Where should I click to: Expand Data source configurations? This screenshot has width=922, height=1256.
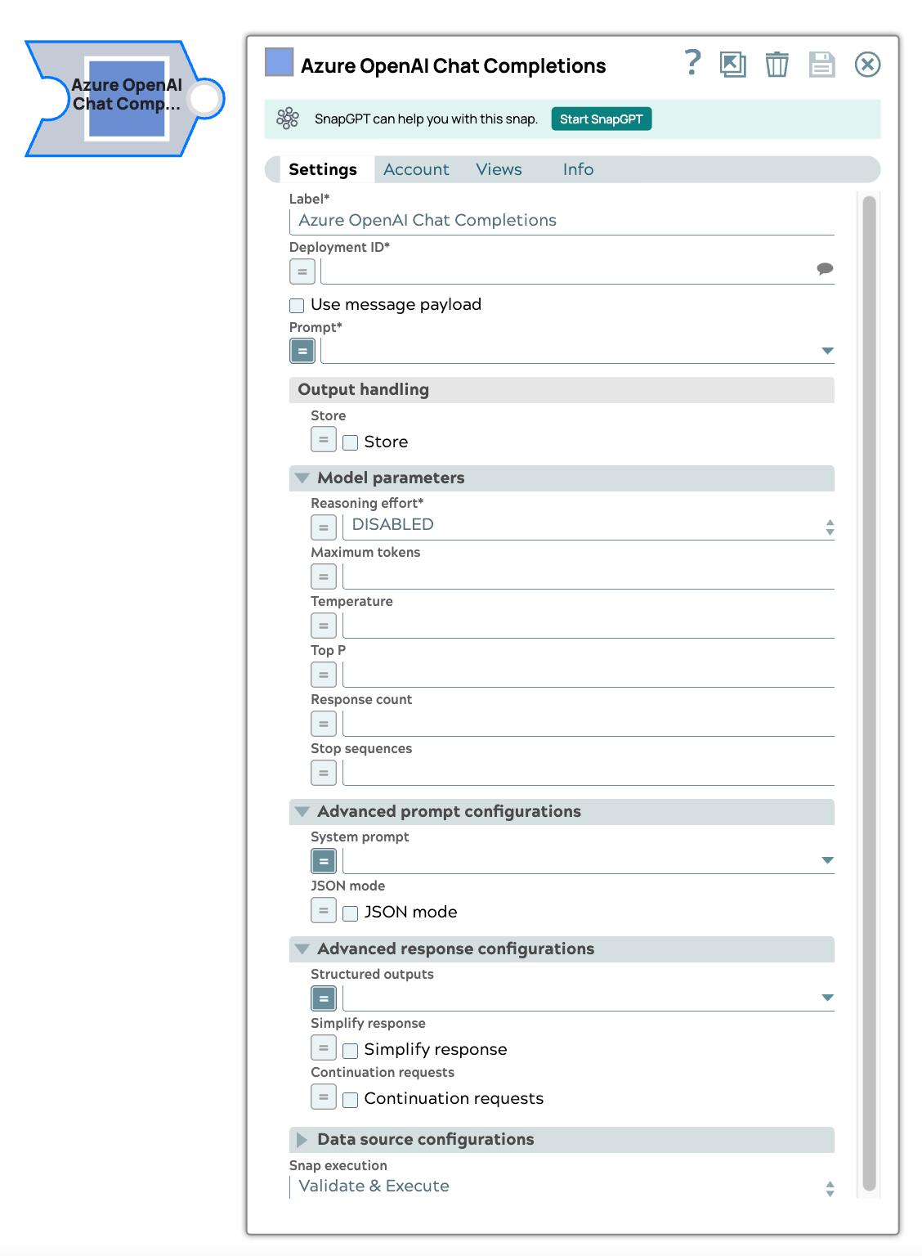(302, 1139)
